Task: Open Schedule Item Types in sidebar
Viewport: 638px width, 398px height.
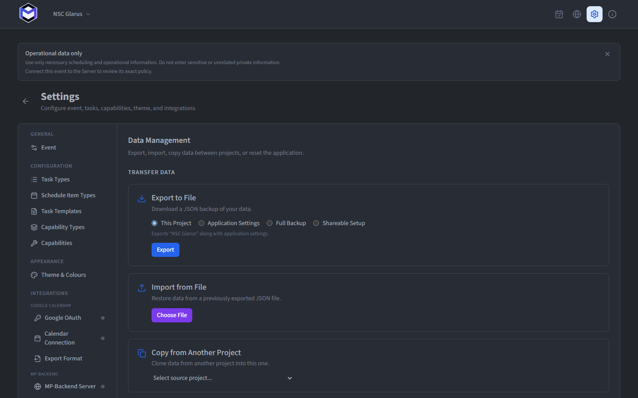Action: pyautogui.click(x=67, y=195)
